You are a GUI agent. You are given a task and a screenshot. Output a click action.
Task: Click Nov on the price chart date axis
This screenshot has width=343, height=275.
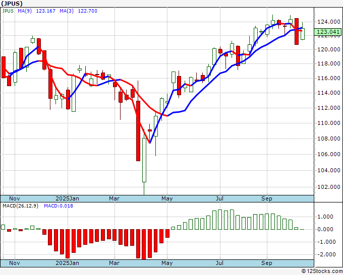[x=15, y=198]
